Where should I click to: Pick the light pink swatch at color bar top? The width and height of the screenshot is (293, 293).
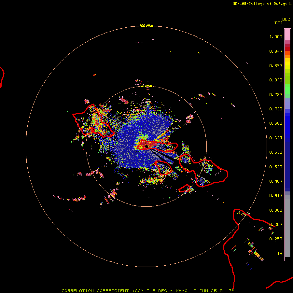(287, 35)
